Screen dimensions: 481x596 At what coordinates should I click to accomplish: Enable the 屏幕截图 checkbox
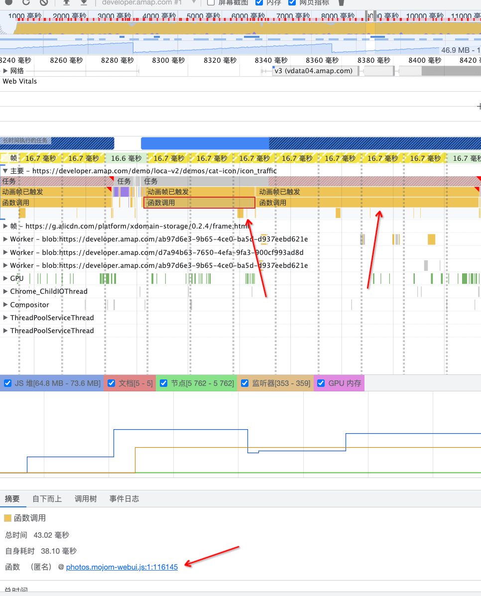point(211,2)
